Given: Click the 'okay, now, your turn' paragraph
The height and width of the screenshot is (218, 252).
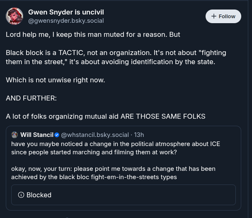Looking at the screenshot, I should tap(113, 173).
